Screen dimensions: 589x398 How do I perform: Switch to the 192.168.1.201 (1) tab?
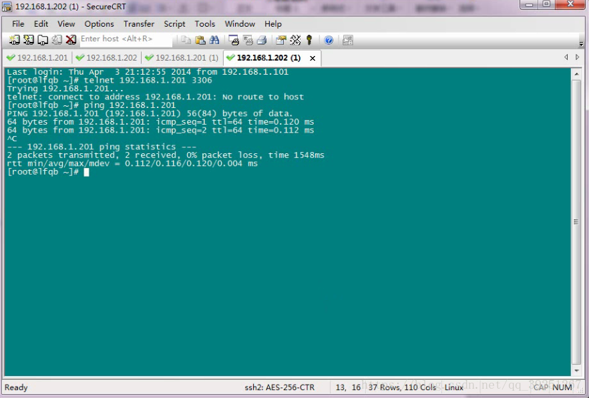[x=182, y=58]
